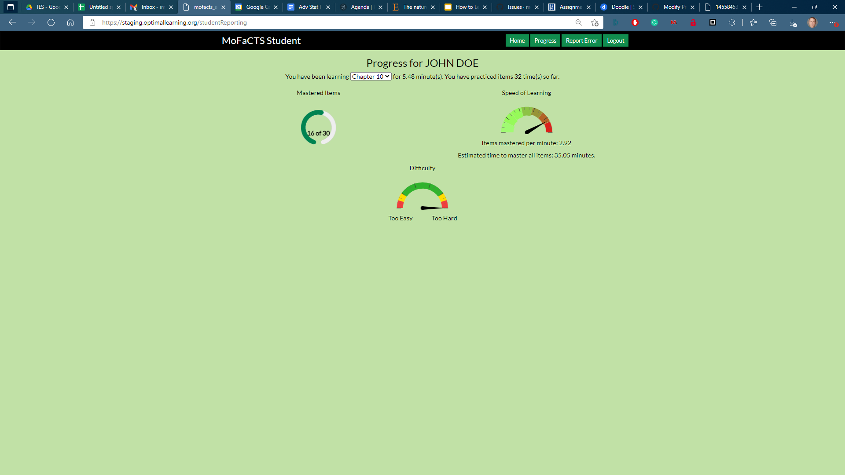Image resolution: width=845 pixels, height=475 pixels.
Task: Click inside the address bar
Action: coord(308,22)
